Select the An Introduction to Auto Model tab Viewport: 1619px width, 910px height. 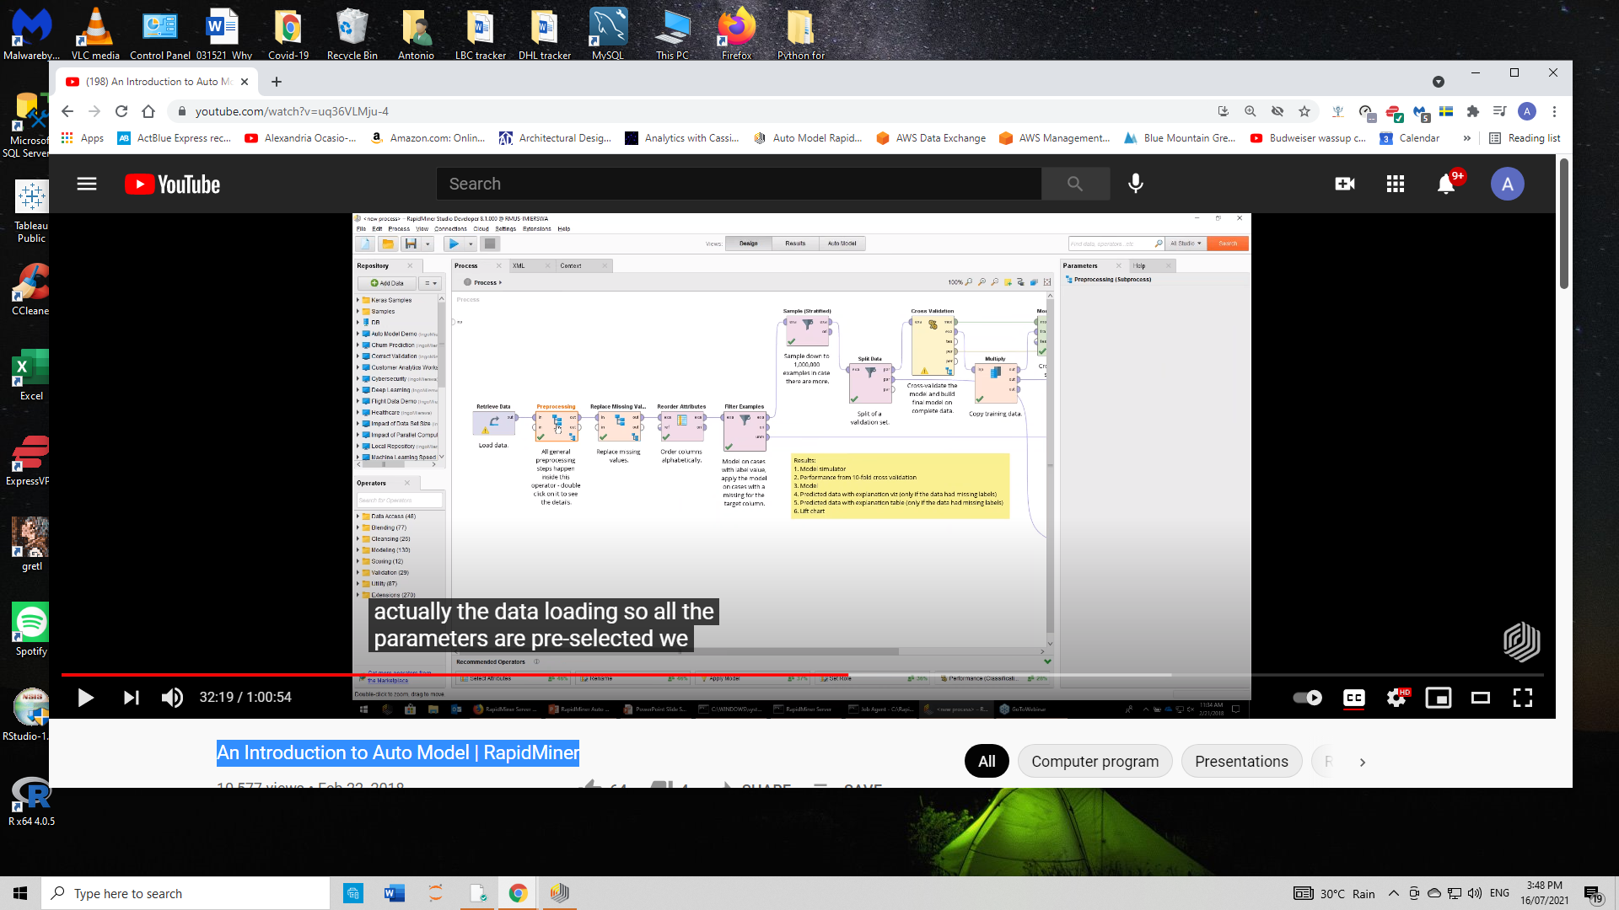[158, 82]
